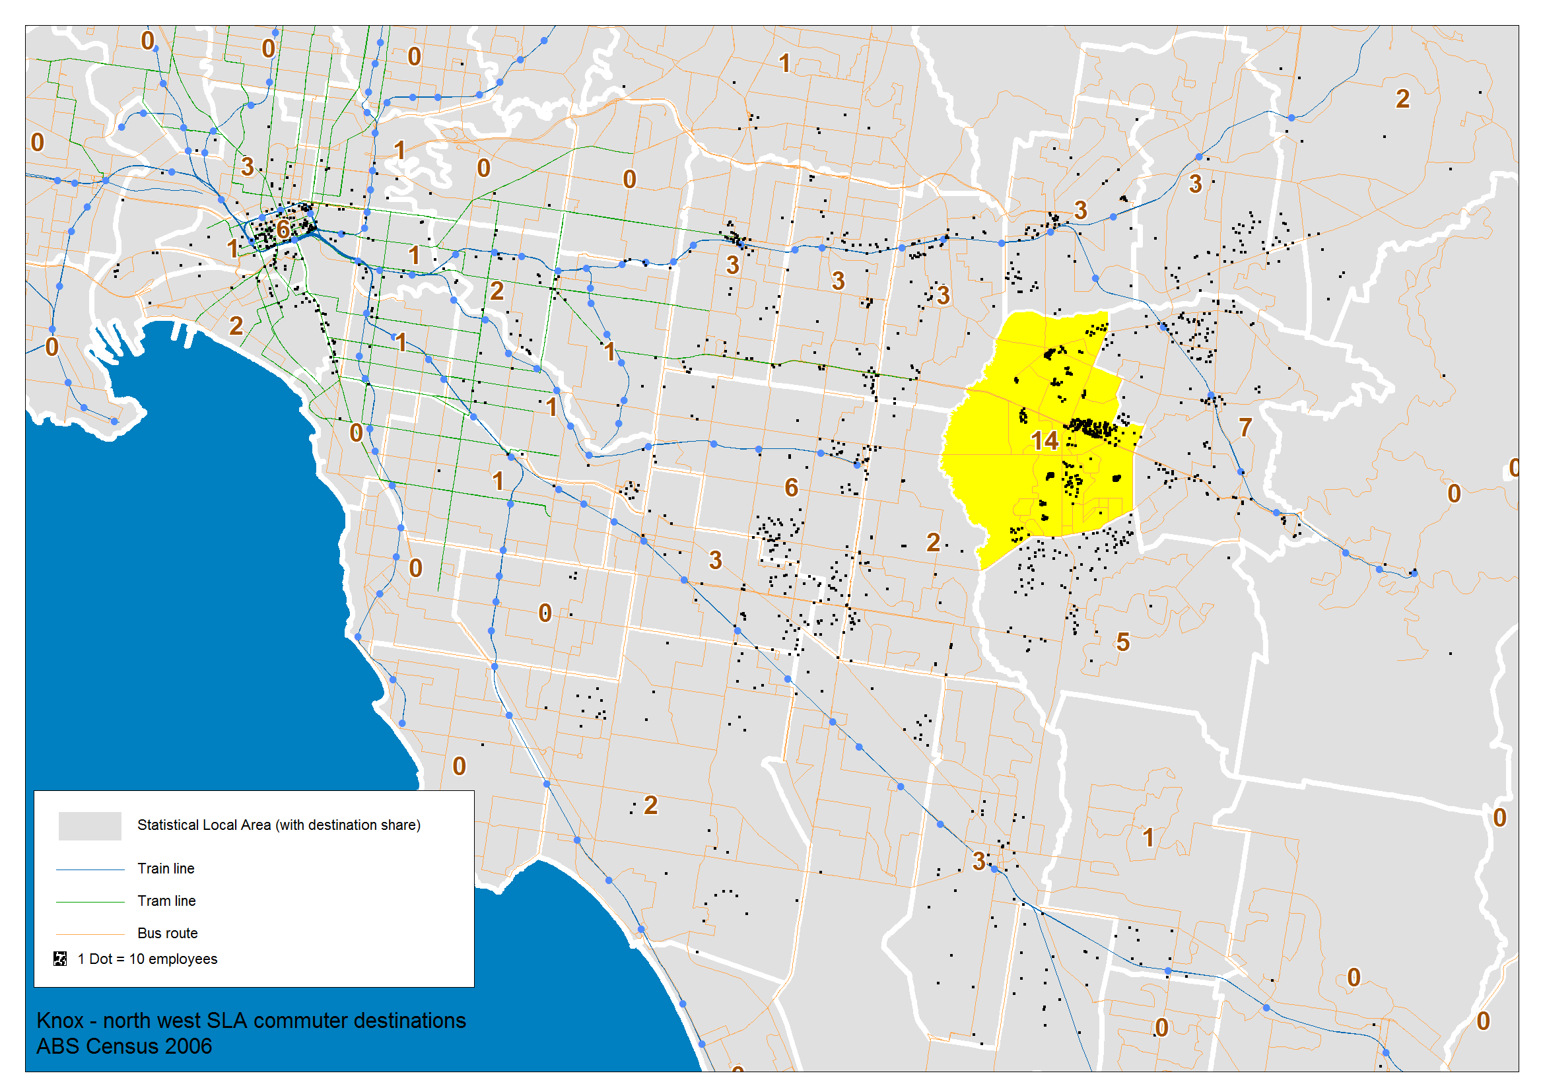The width and height of the screenshot is (1543, 1092).
Task: Click the '6' label in dense city cluster
Action: tap(283, 229)
